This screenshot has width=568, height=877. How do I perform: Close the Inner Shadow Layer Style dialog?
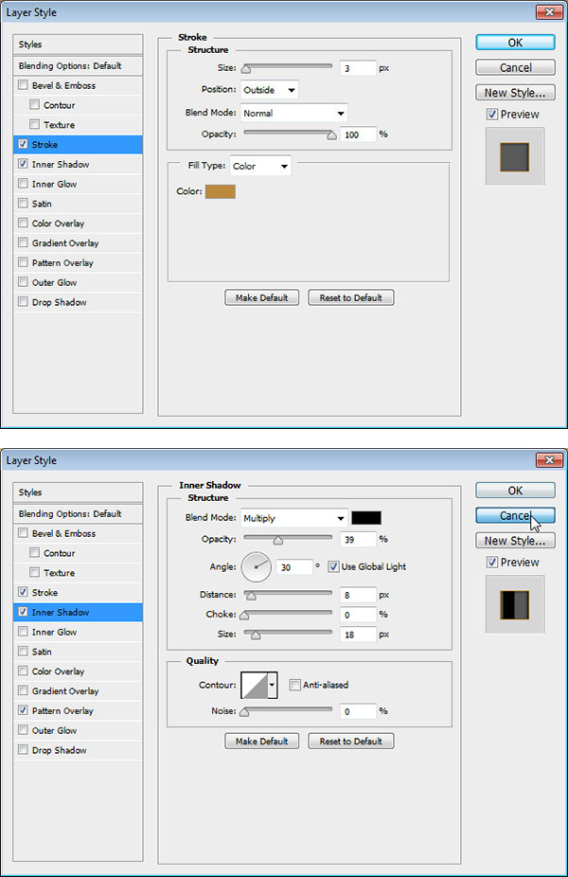549,459
